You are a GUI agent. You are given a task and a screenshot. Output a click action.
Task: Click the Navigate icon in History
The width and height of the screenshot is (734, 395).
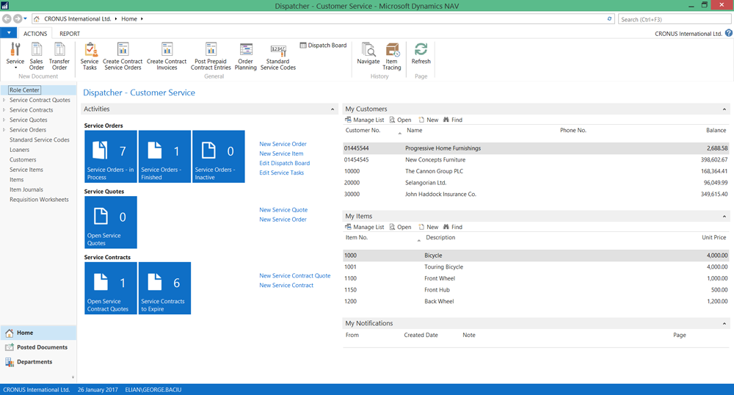tap(368, 54)
